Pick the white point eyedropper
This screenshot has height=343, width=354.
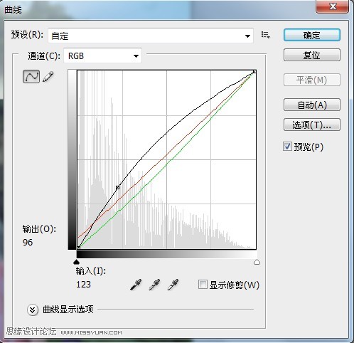coord(173,285)
